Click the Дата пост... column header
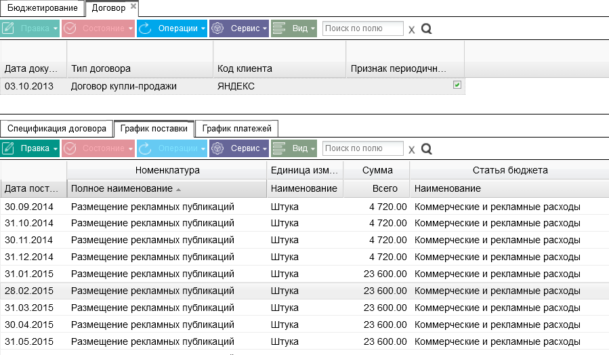609x355 pixels. (34, 188)
